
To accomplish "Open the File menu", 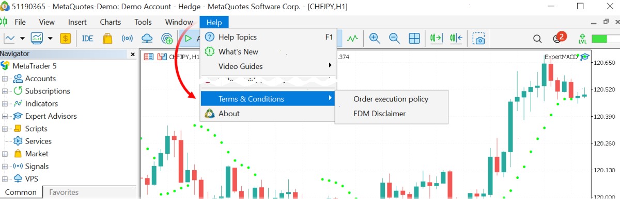I will tap(20, 22).
